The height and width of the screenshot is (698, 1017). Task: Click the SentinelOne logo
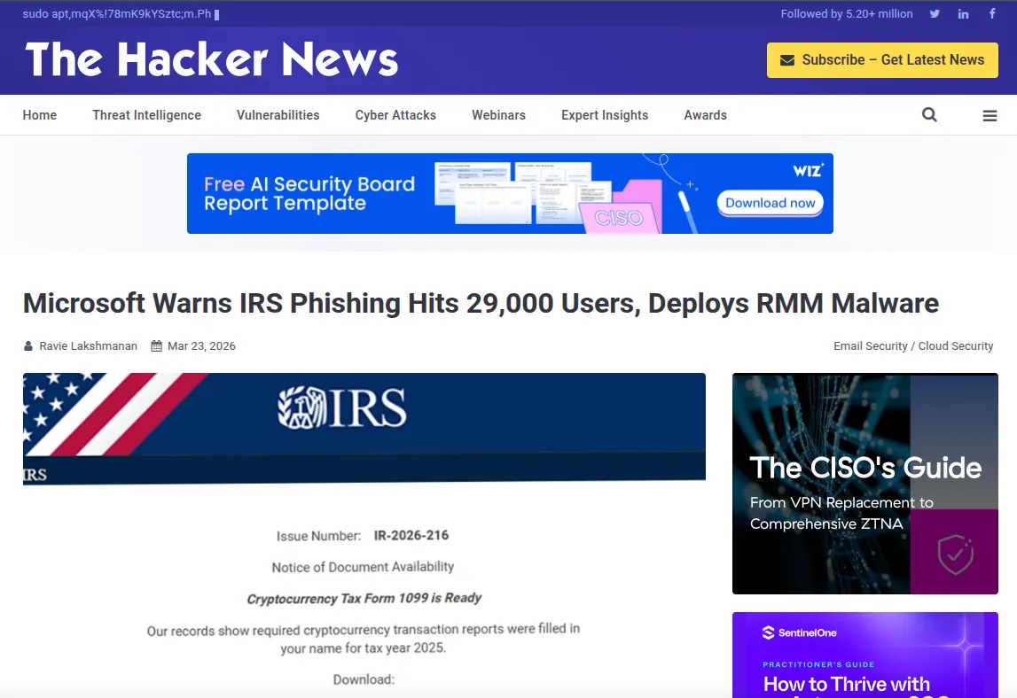click(800, 632)
